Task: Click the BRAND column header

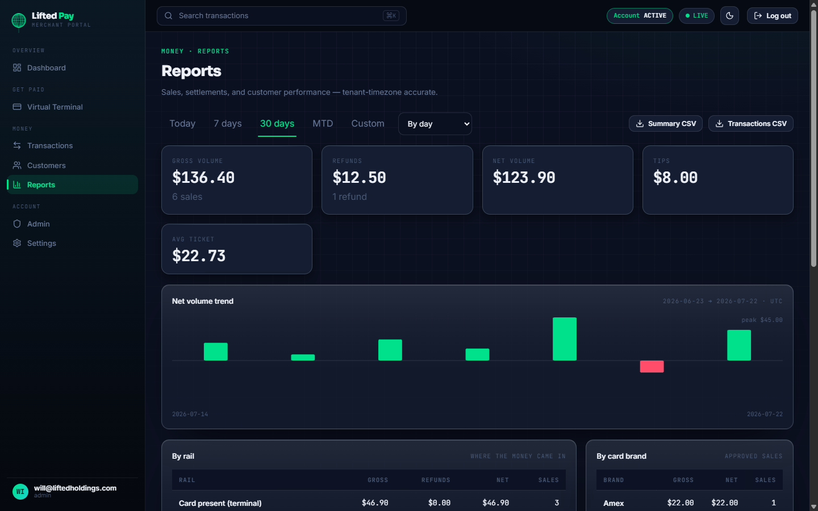Action: (x=613, y=480)
